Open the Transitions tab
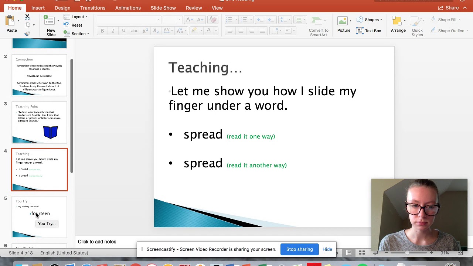Viewport: 473px width, 266px height. (93, 8)
